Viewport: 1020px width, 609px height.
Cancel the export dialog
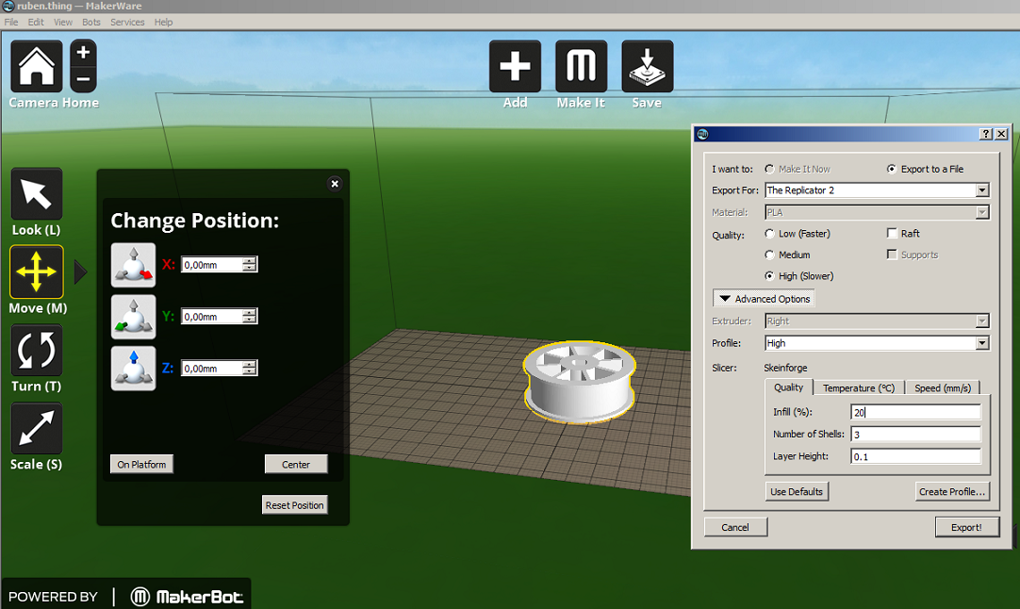735,527
